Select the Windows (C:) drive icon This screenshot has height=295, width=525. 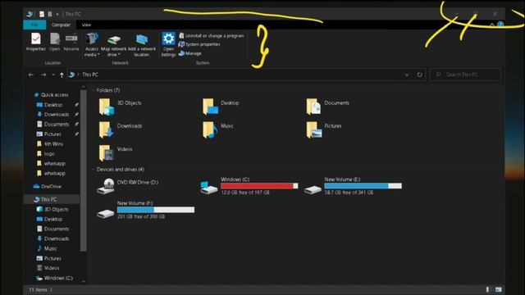tap(209, 187)
